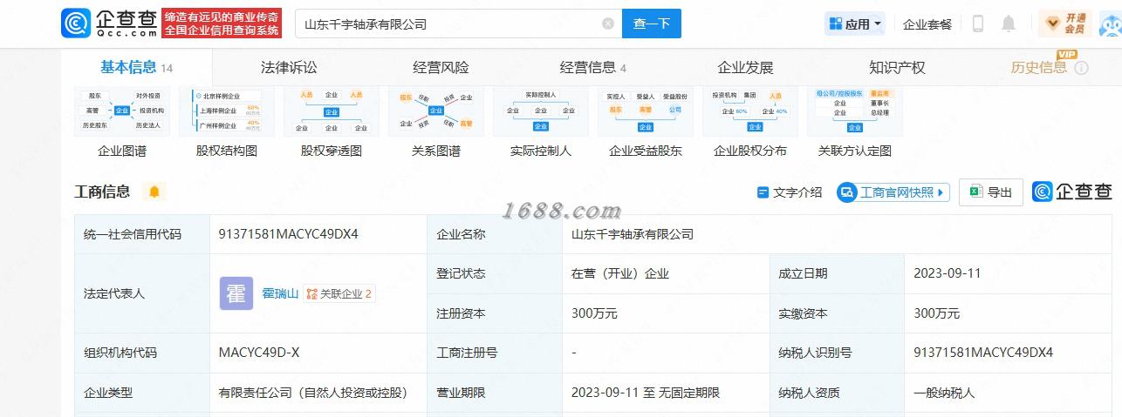Screen dimensions: 1122x417
Task: Open legal representative 霍瑞山 link
Action: (280, 293)
